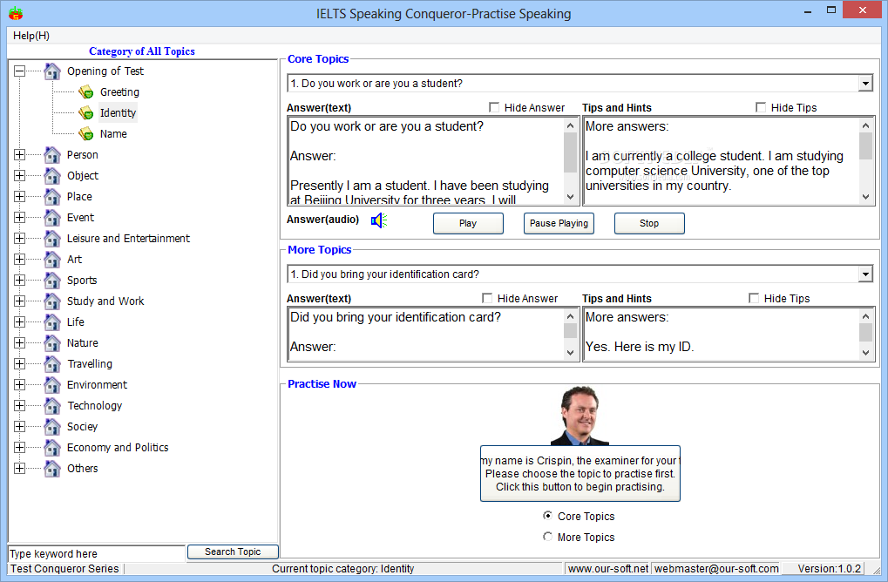Image resolution: width=888 pixels, height=582 pixels.
Task: Click the house icon next to Event
Action: [52, 218]
